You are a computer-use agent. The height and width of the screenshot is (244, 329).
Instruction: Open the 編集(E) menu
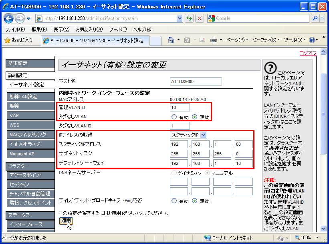(x=39, y=30)
